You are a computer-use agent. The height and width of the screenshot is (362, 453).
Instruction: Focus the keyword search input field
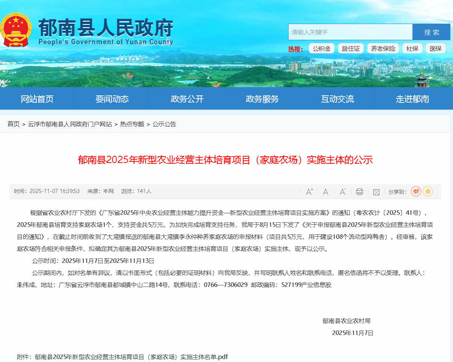tap(350, 32)
